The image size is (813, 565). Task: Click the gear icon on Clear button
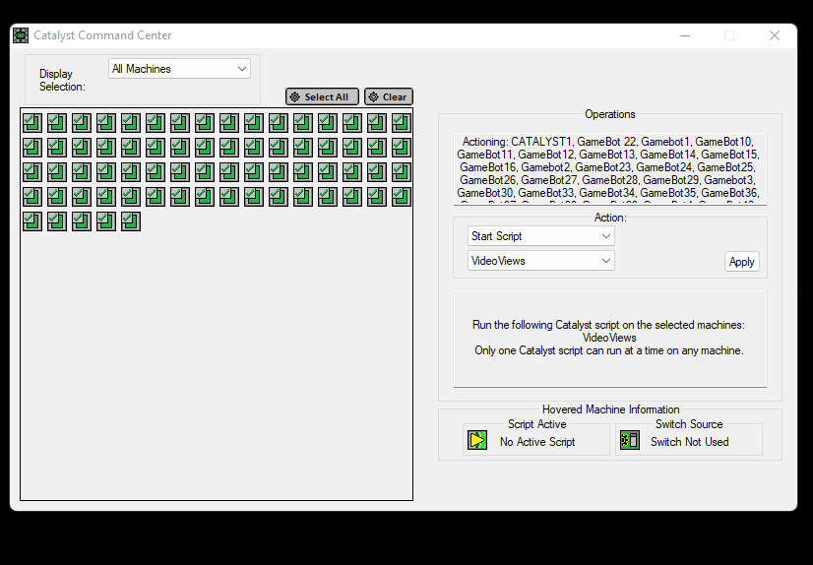(x=373, y=97)
